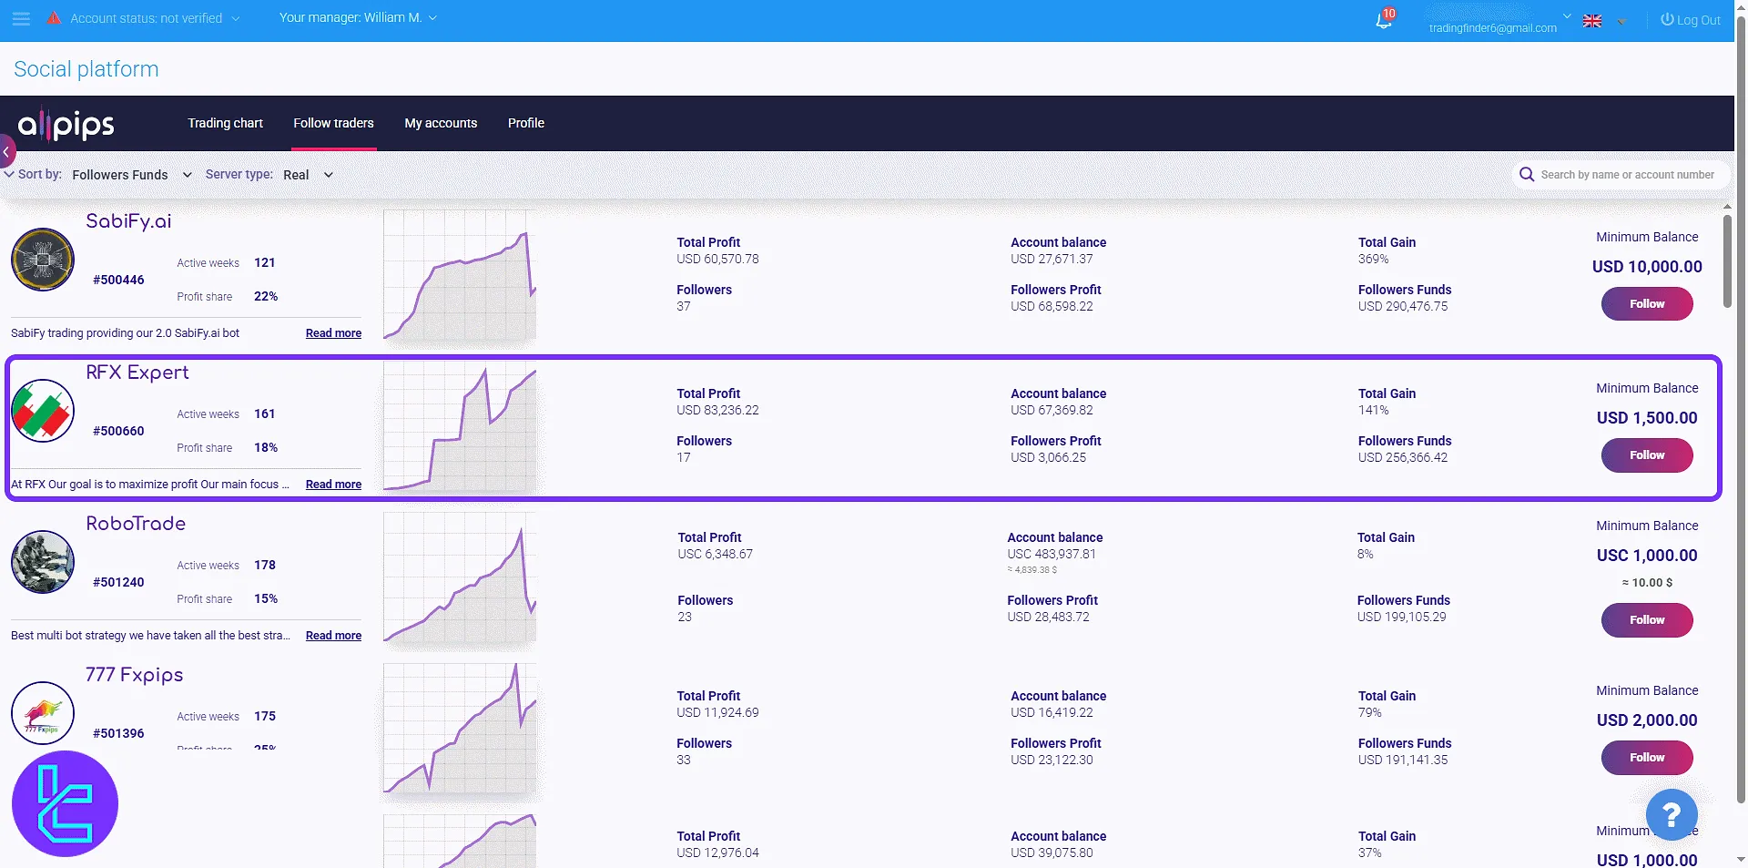The width and height of the screenshot is (1748, 868).
Task: Click account number #500660
Action: (x=118, y=431)
